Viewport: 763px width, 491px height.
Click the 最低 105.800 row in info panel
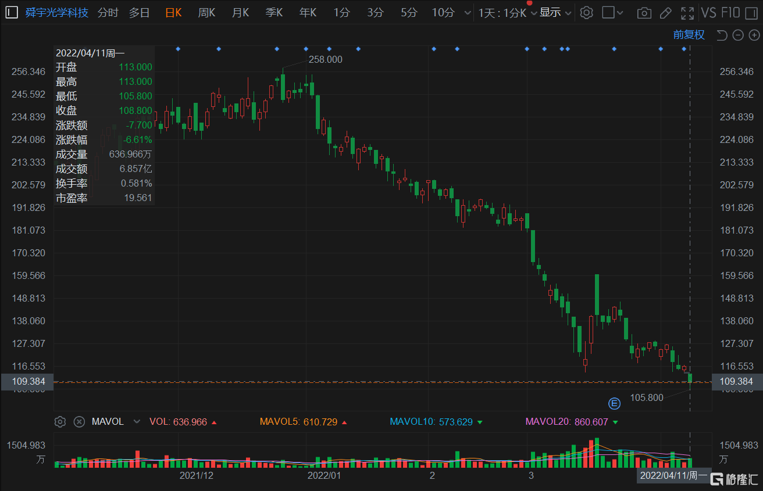pyautogui.click(x=104, y=96)
